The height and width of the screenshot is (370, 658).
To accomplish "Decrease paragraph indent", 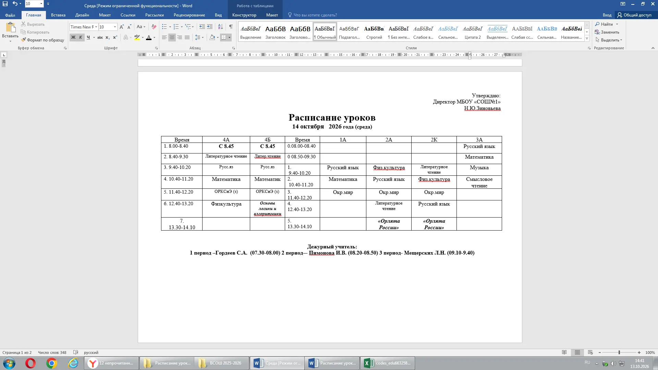I will (x=202, y=27).
